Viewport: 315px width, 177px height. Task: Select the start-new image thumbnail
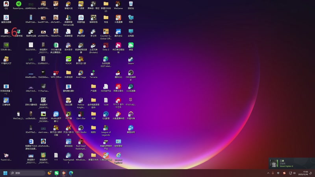43,129
